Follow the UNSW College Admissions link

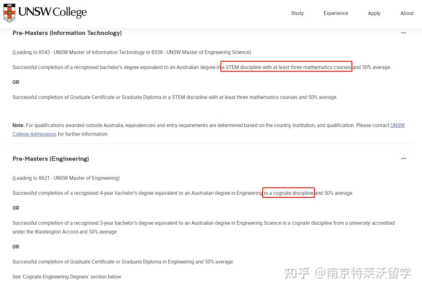[x=397, y=125]
